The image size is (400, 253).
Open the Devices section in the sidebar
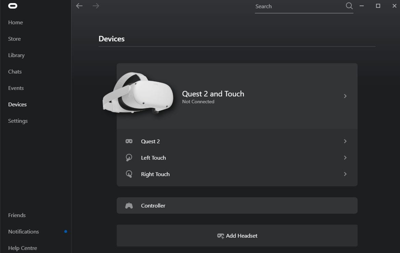pyautogui.click(x=17, y=104)
